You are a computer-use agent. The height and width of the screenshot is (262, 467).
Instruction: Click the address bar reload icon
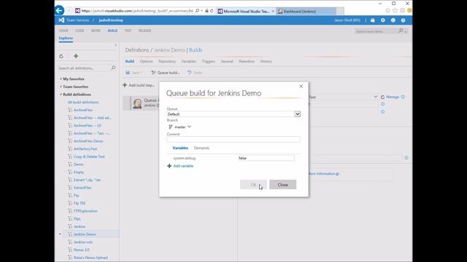click(x=212, y=11)
